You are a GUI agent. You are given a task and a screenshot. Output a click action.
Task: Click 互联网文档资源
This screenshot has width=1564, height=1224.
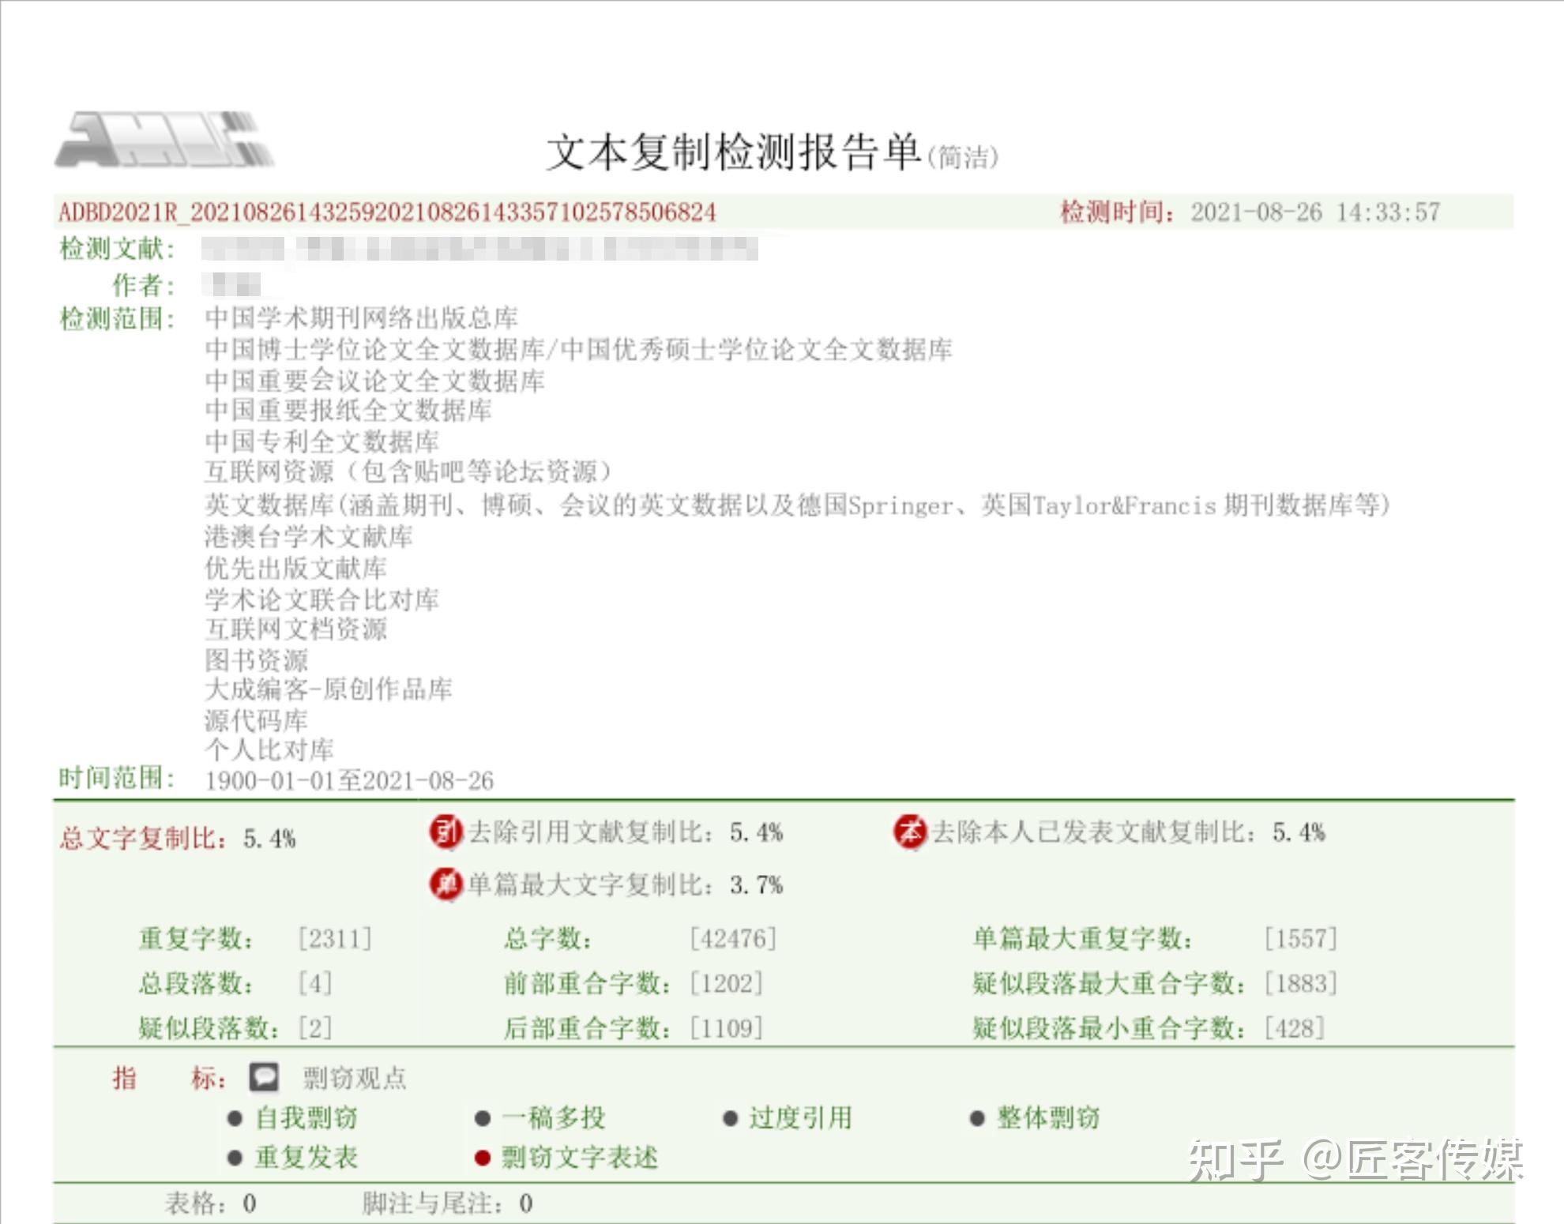coord(295,629)
